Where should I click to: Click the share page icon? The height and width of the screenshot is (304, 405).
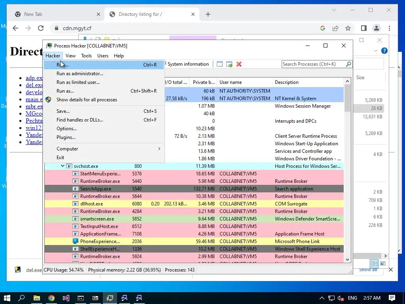pos(335,28)
